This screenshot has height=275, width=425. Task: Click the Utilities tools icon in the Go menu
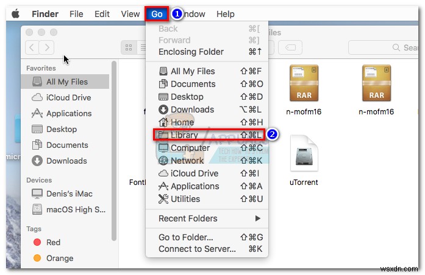tap(163, 199)
